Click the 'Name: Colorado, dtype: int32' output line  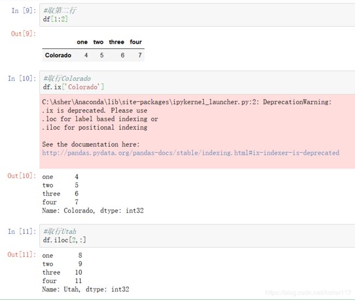pos(93,211)
